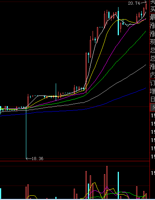The width and height of the screenshot is (155, 200).
Task: Click the arrow pointing to 20.74 high
Action: pyautogui.click(x=143, y=2)
